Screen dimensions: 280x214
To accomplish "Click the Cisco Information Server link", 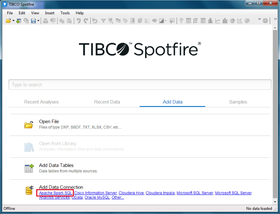I will tap(95, 193).
